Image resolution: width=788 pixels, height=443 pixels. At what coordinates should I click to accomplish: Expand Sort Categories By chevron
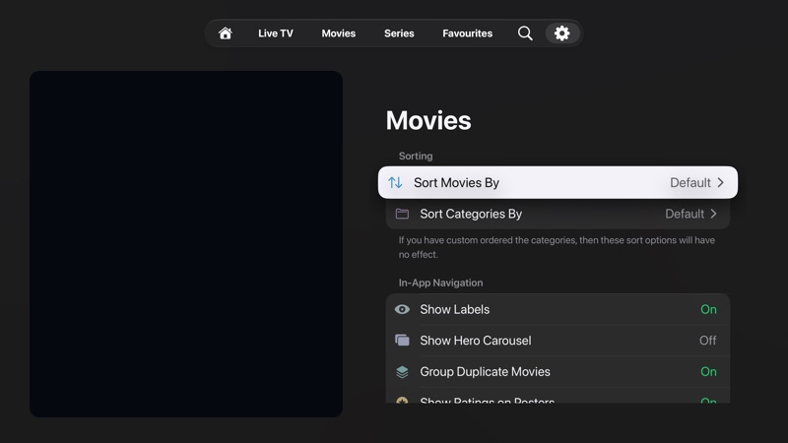713,214
